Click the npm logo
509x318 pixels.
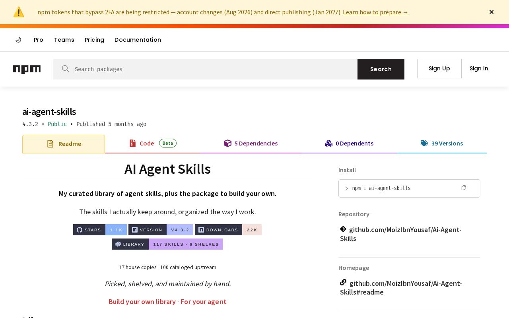coord(27,69)
